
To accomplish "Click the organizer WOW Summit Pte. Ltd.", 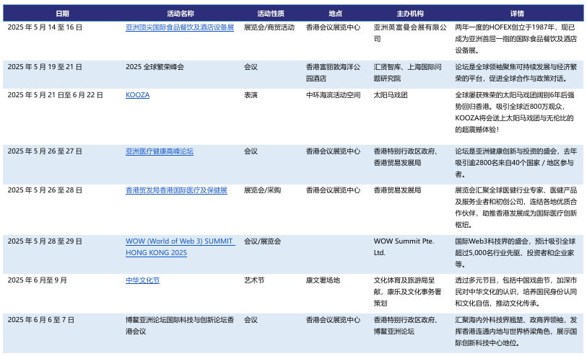I will pos(404,247).
